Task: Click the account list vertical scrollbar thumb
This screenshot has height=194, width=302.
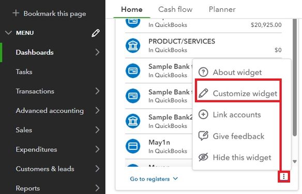Action: (x=294, y=78)
